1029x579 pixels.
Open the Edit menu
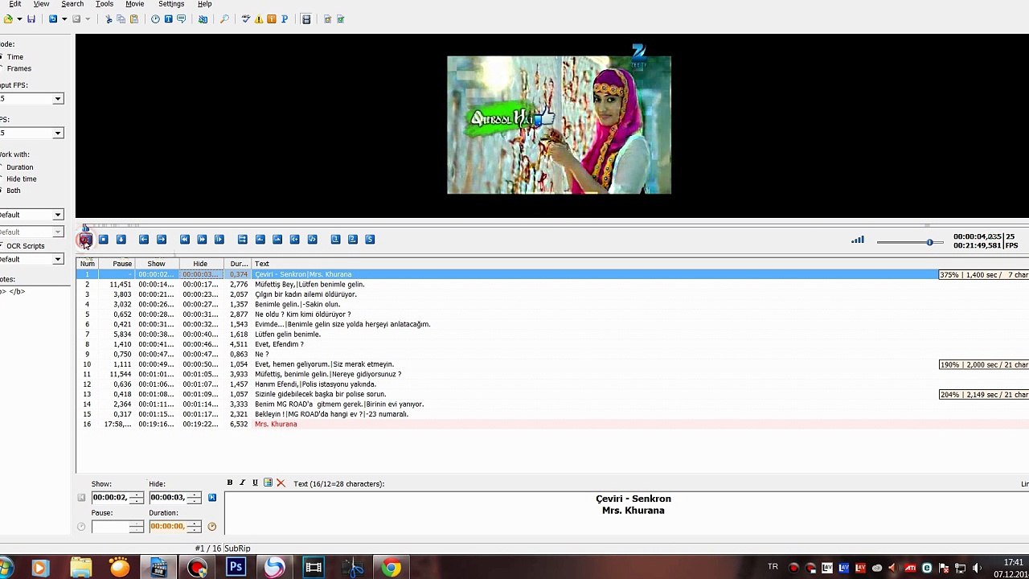point(15,4)
